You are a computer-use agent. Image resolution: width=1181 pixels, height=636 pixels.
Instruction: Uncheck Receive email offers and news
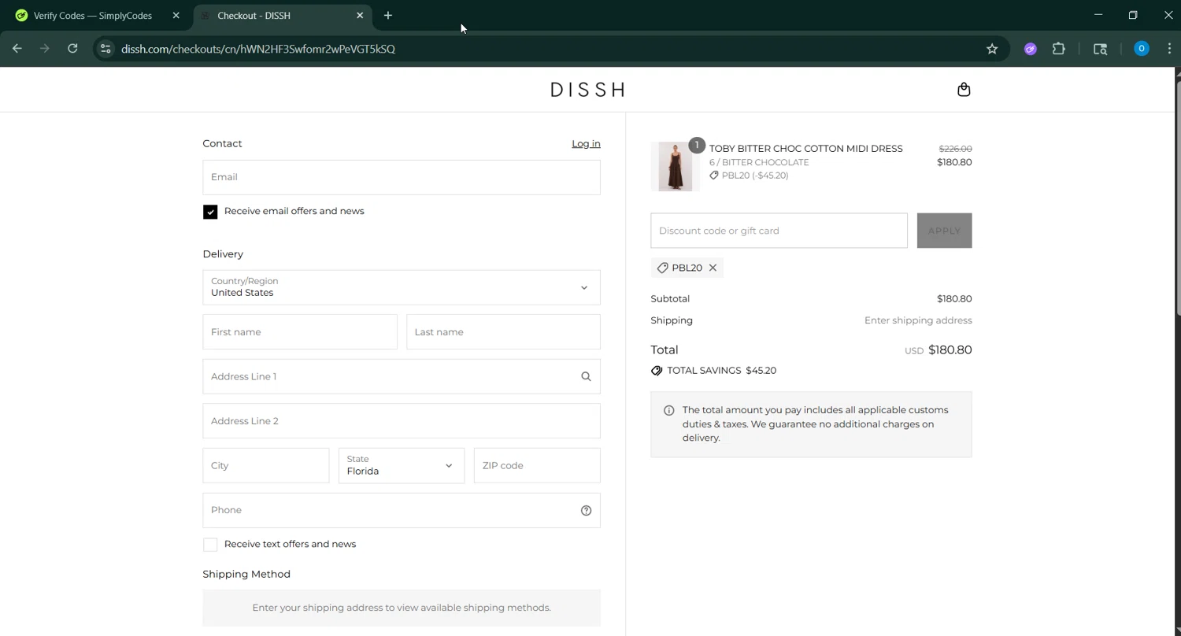click(x=210, y=212)
